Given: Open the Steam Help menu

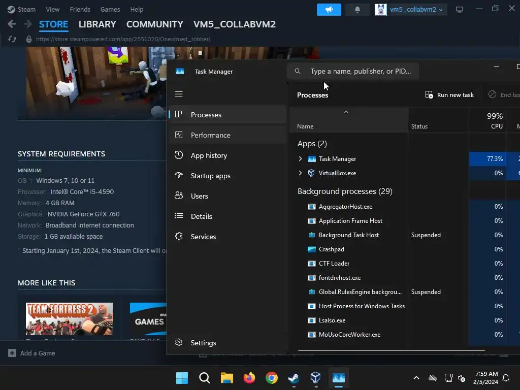Looking at the screenshot, I should coord(137,9).
